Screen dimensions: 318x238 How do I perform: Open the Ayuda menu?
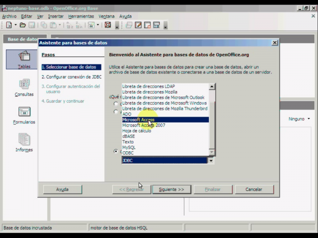pyautogui.click(x=125, y=16)
